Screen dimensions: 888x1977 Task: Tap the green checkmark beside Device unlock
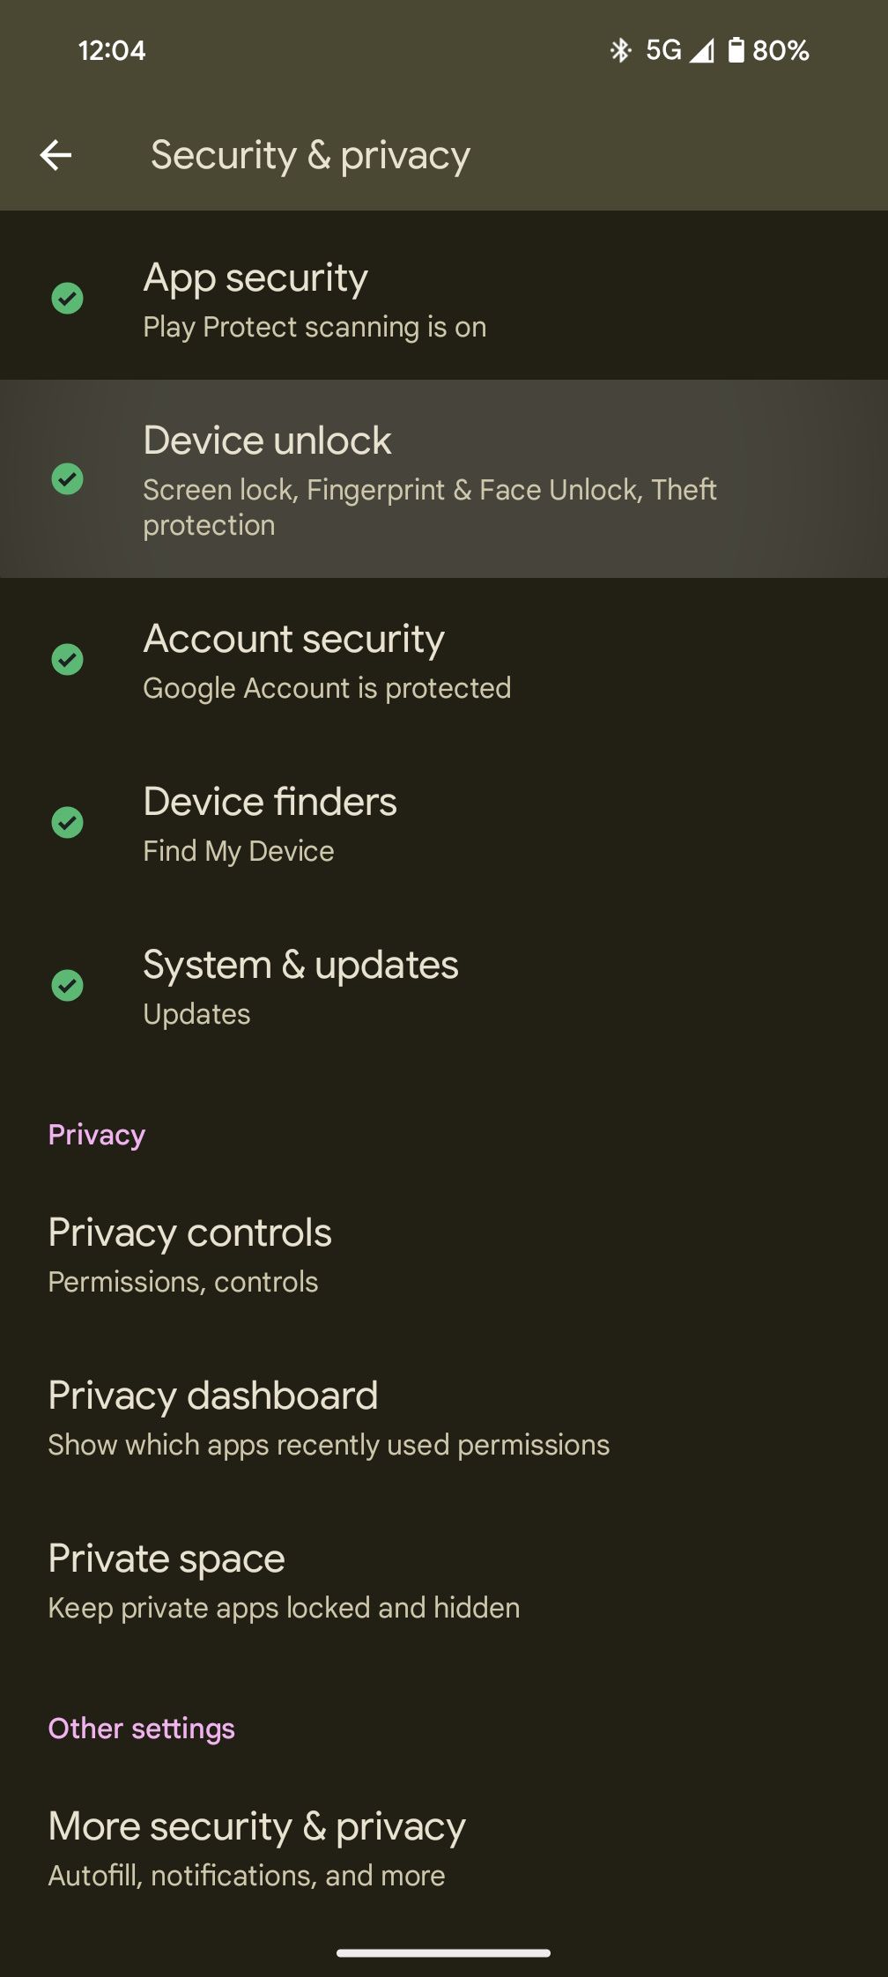69,480
